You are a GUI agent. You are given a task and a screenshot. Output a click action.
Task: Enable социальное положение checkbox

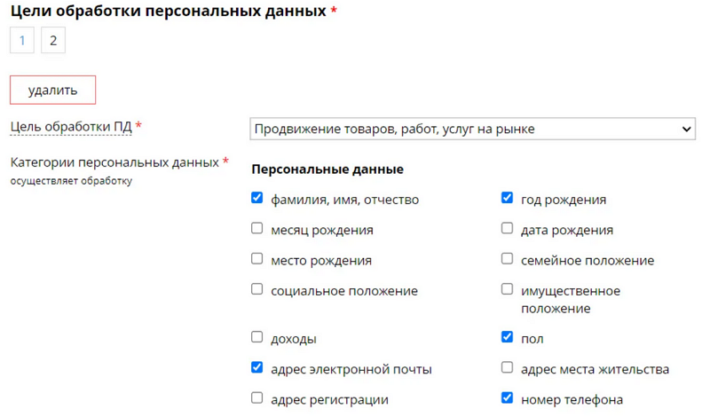pyautogui.click(x=257, y=289)
